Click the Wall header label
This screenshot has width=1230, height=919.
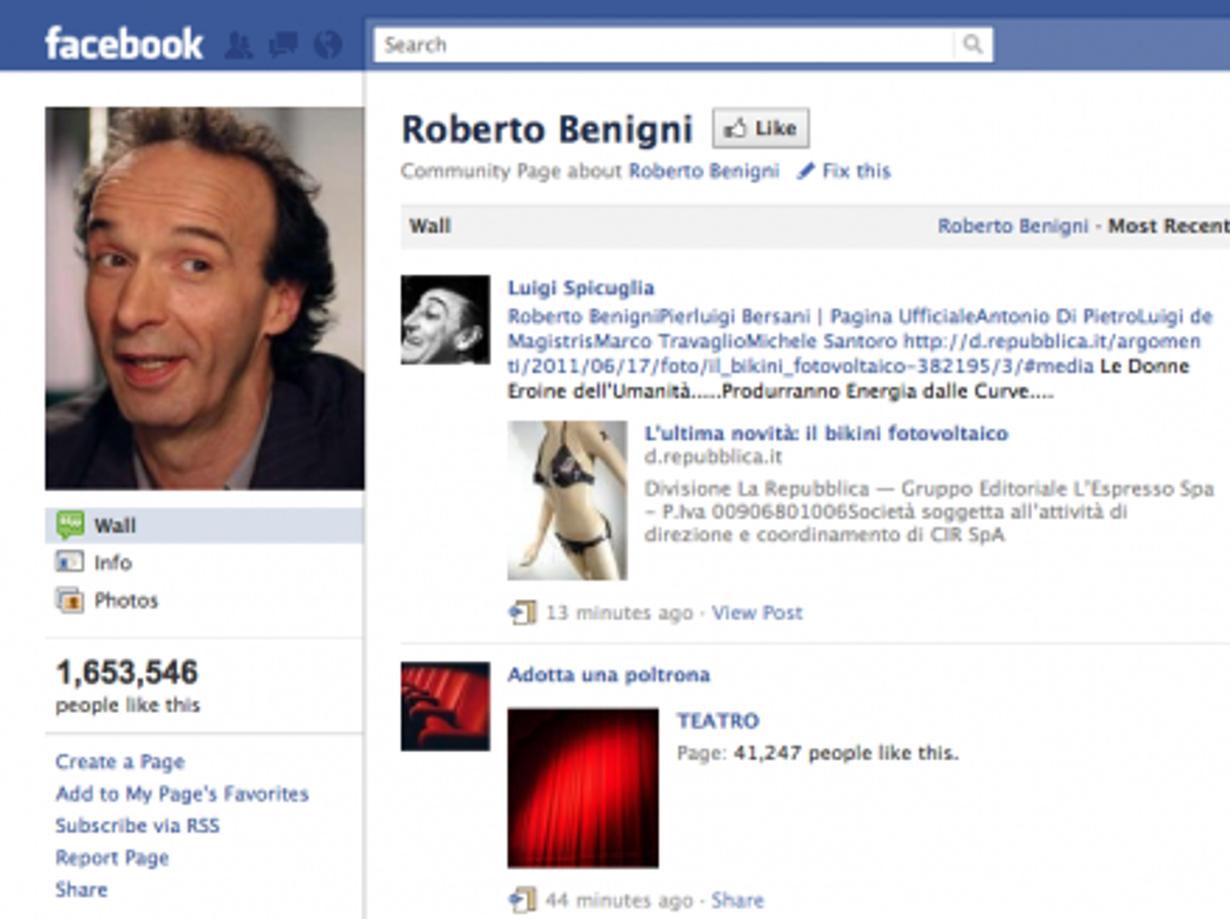[430, 226]
